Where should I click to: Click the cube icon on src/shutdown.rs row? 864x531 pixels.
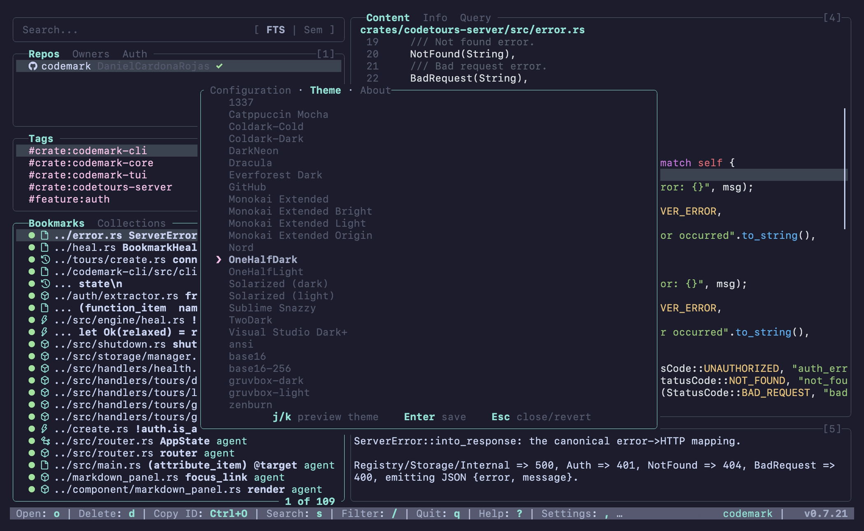(x=45, y=344)
